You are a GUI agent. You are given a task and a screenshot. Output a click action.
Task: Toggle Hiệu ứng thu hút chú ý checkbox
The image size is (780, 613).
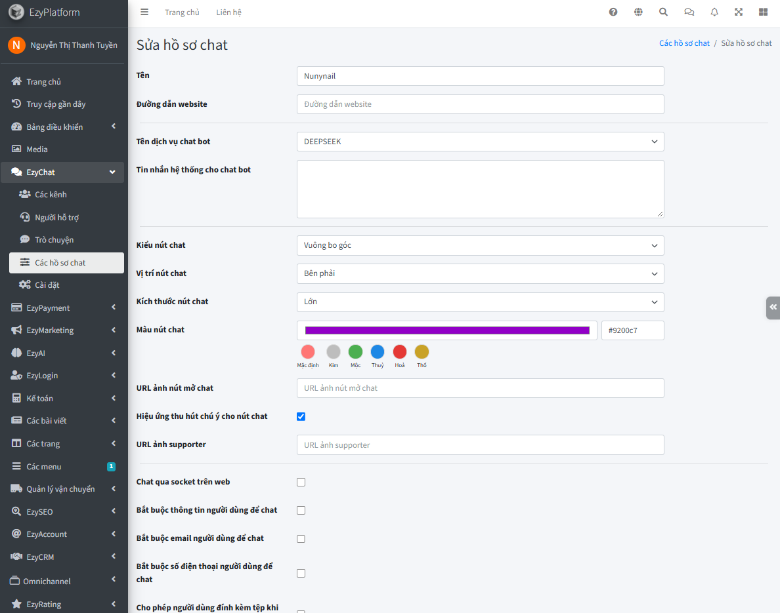click(x=301, y=416)
